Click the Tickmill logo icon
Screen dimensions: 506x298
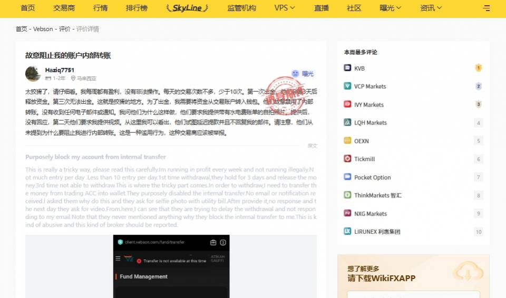pyautogui.click(x=347, y=159)
